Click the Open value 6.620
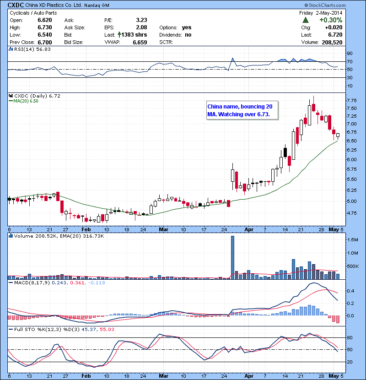366x380 pixels. click(45, 20)
